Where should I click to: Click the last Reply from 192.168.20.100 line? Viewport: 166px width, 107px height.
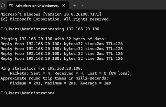coord(61,58)
